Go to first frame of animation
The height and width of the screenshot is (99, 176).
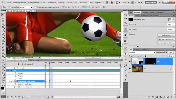pos(8,97)
